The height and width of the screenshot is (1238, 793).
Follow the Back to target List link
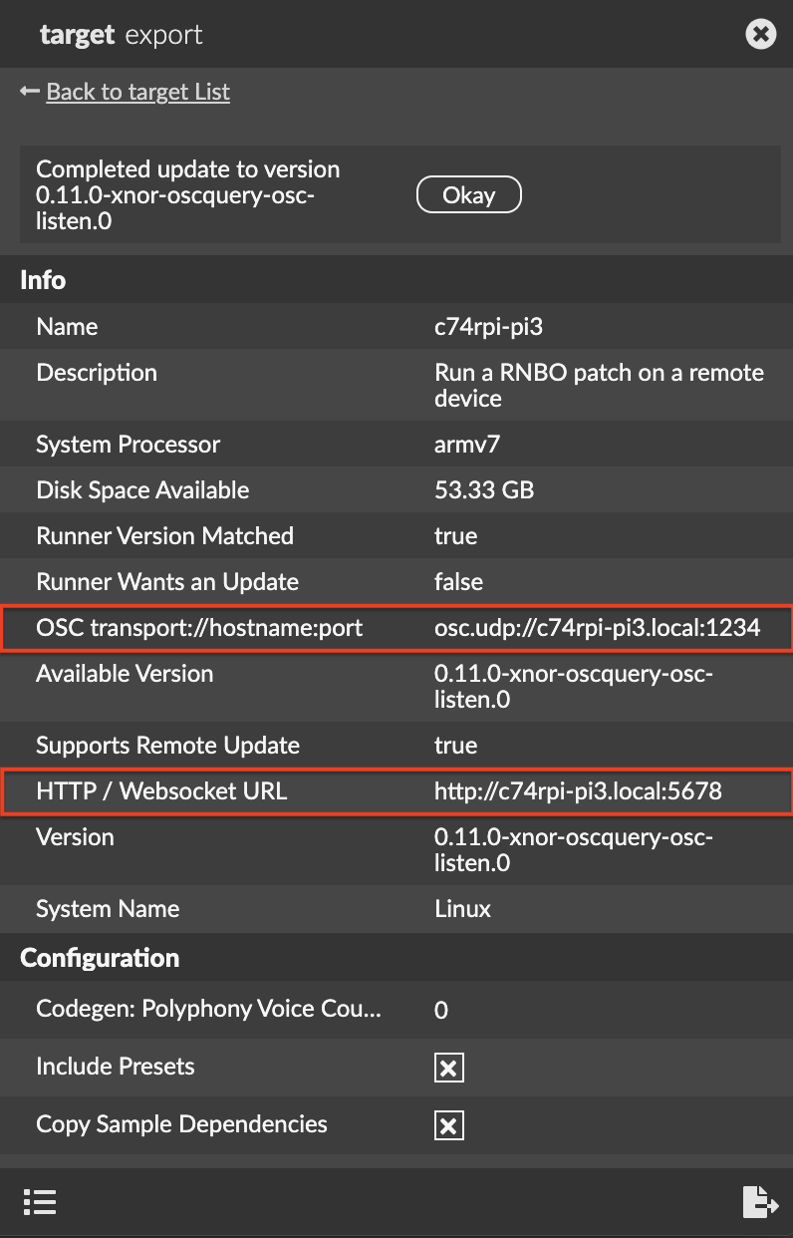[136, 91]
